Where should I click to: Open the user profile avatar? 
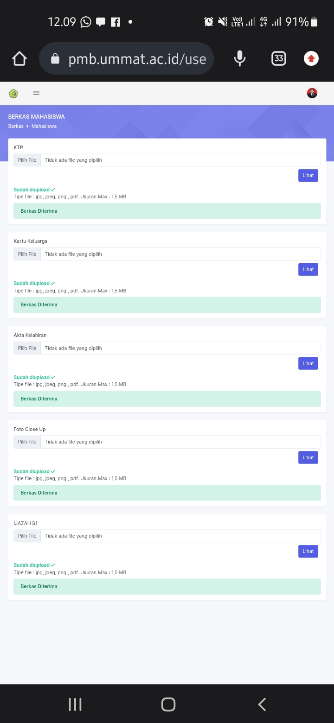(x=312, y=93)
